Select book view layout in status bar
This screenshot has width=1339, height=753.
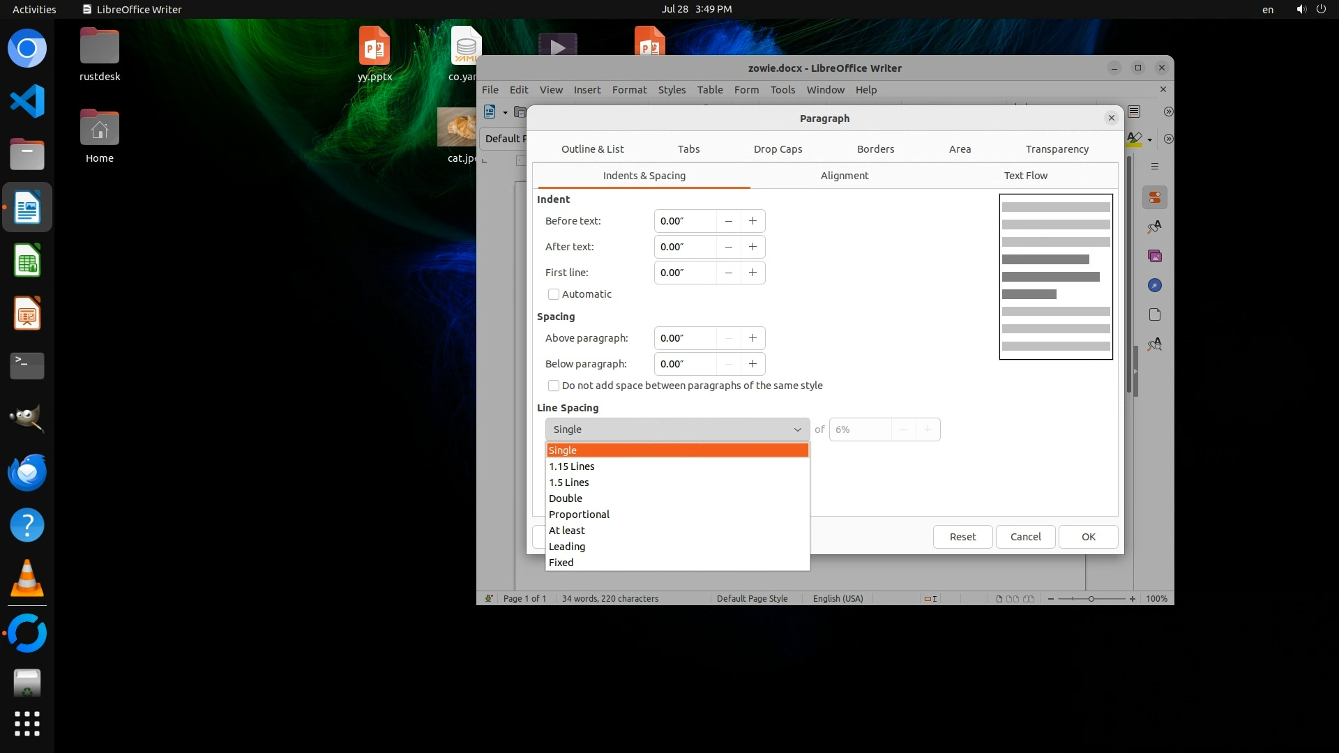pyautogui.click(x=1029, y=599)
